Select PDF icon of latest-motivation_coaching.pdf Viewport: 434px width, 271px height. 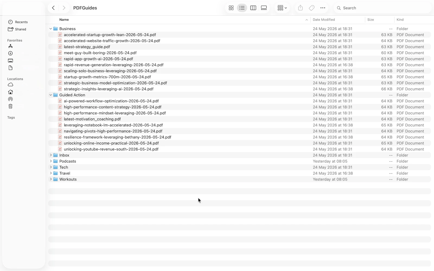point(60,119)
